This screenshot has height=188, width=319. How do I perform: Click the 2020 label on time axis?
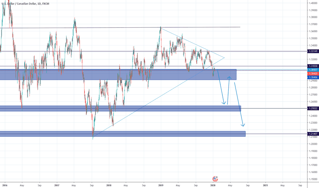click(x=213, y=185)
